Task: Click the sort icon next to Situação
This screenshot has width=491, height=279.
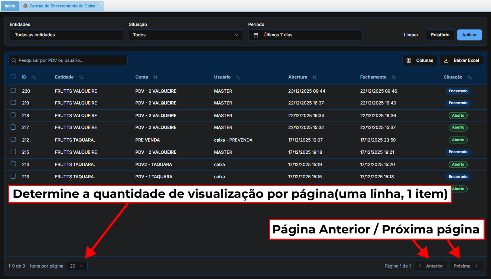Action: click(x=469, y=77)
